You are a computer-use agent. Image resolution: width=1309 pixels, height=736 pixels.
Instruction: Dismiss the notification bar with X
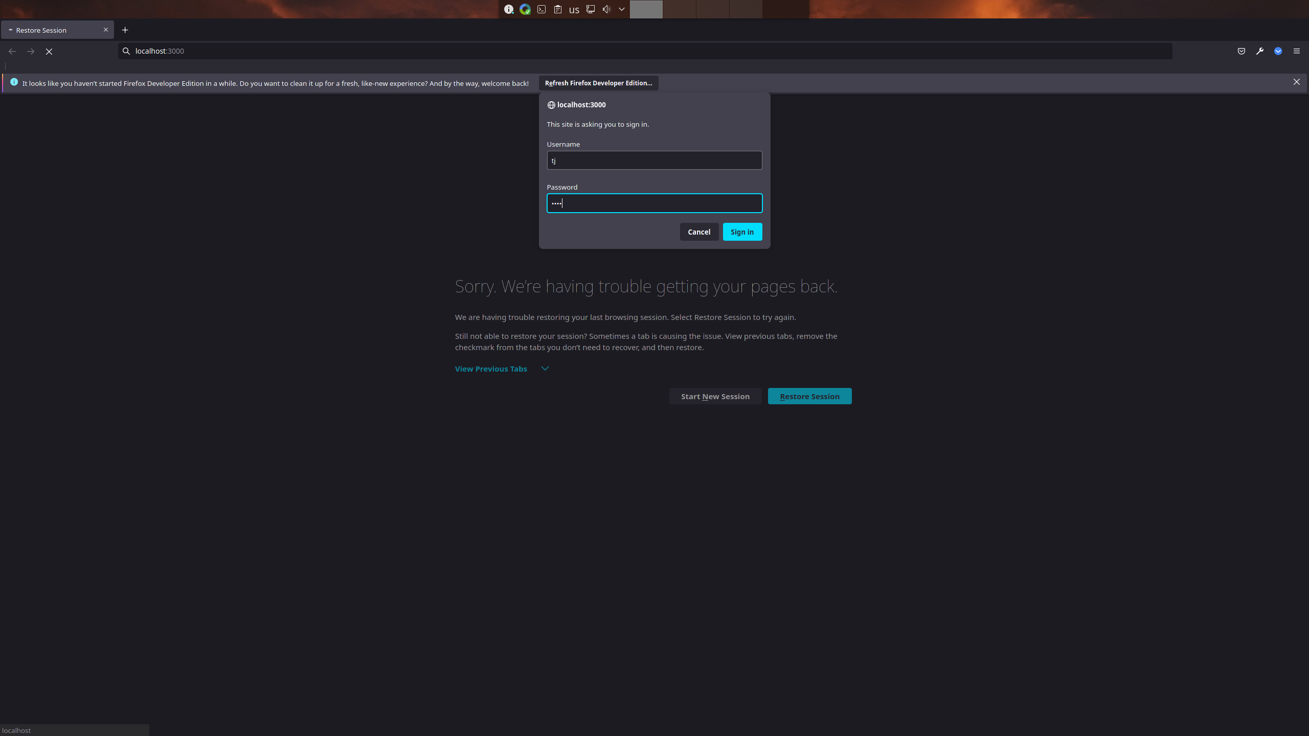(x=1296, y=82)
